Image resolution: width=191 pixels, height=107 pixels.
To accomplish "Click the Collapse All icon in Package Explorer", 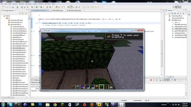I will [20, 13].
